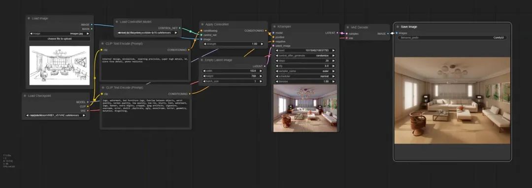The height and width of the screenshot is (188, 532).
Task: Click the samples input socket on VAE Decode
Action: (x=346, y=34)
